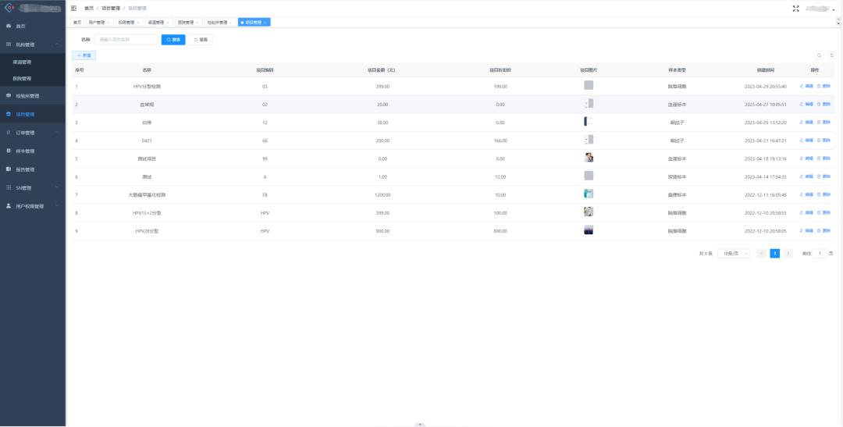Image resolution: width=843 pixels, height=427 pixels.
Task: Edit the HPV分型检测 row
Action: coord(806,86)
